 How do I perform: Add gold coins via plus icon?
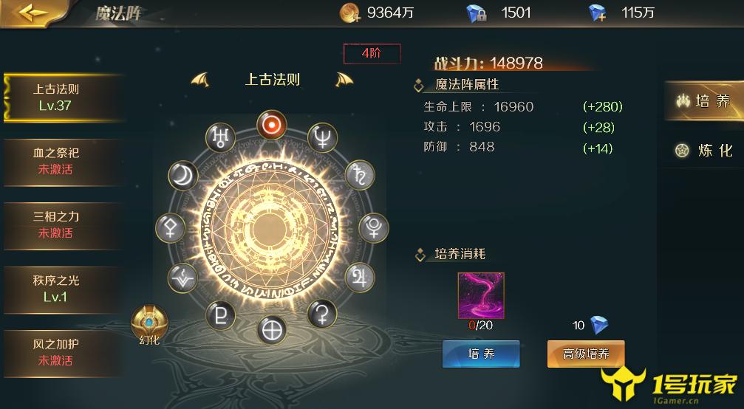click(x=350, y=13)
